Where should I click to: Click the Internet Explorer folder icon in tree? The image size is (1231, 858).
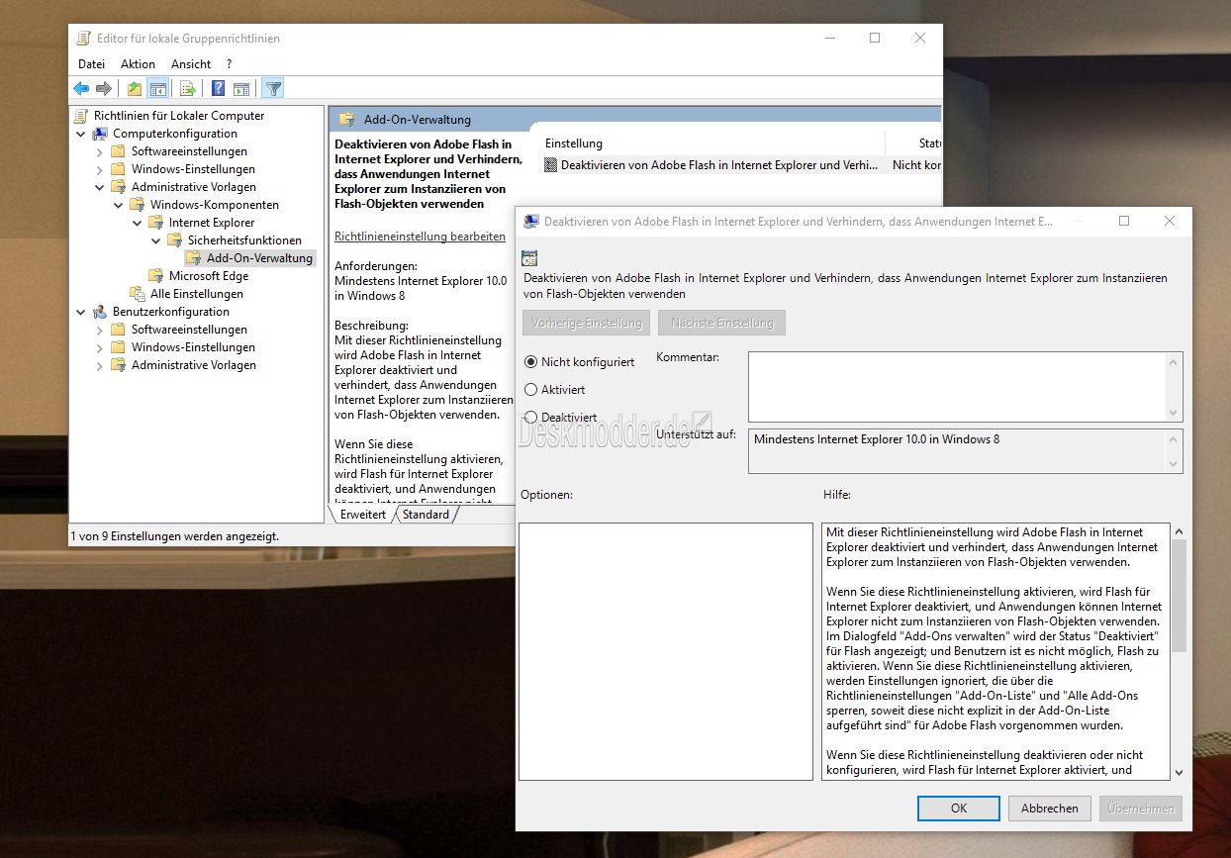pos(156,223)
